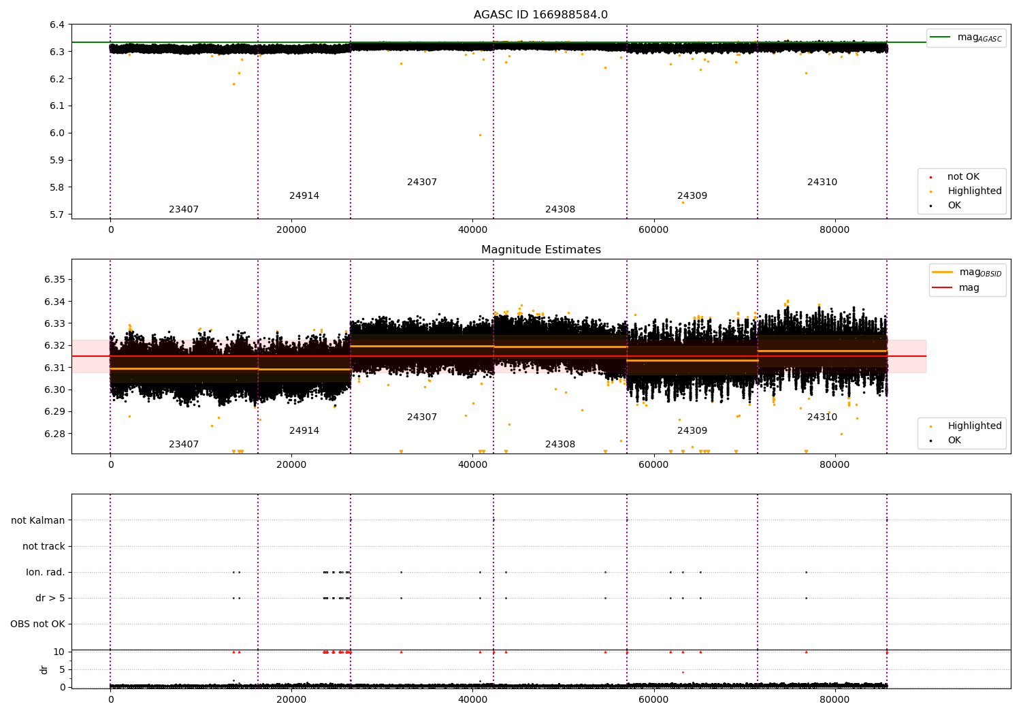1021x715 pixels.
Task: Click the 5.8 y-axis tick label
Action: [57, 188]
